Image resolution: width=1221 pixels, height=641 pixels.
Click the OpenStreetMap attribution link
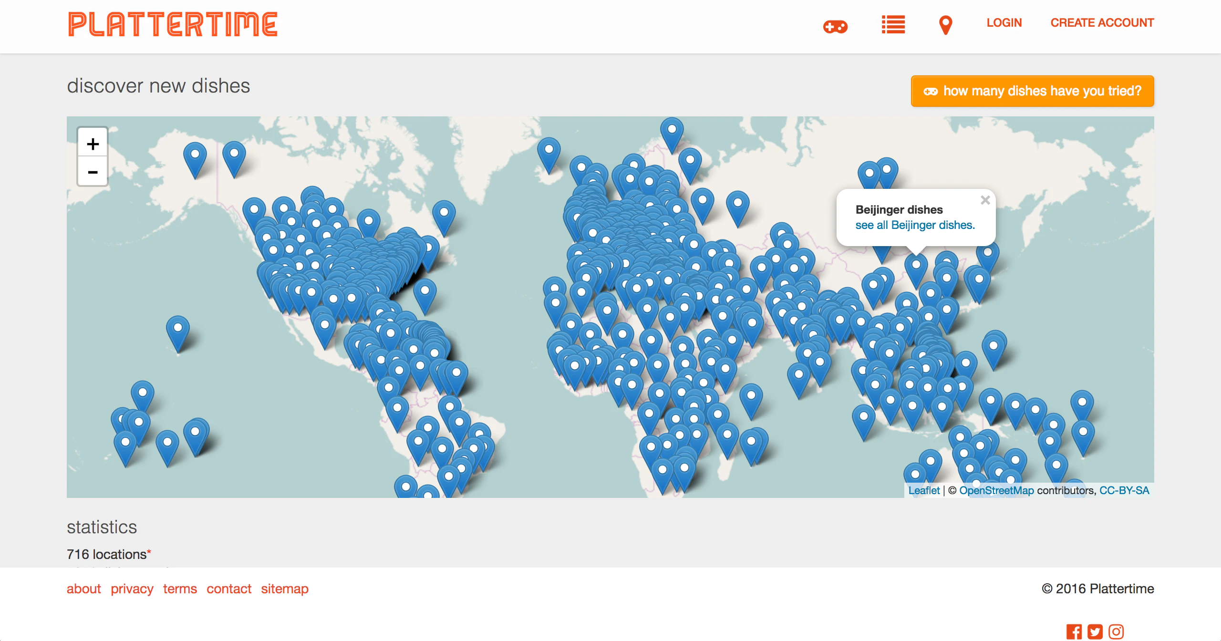(x=996, y=490)
